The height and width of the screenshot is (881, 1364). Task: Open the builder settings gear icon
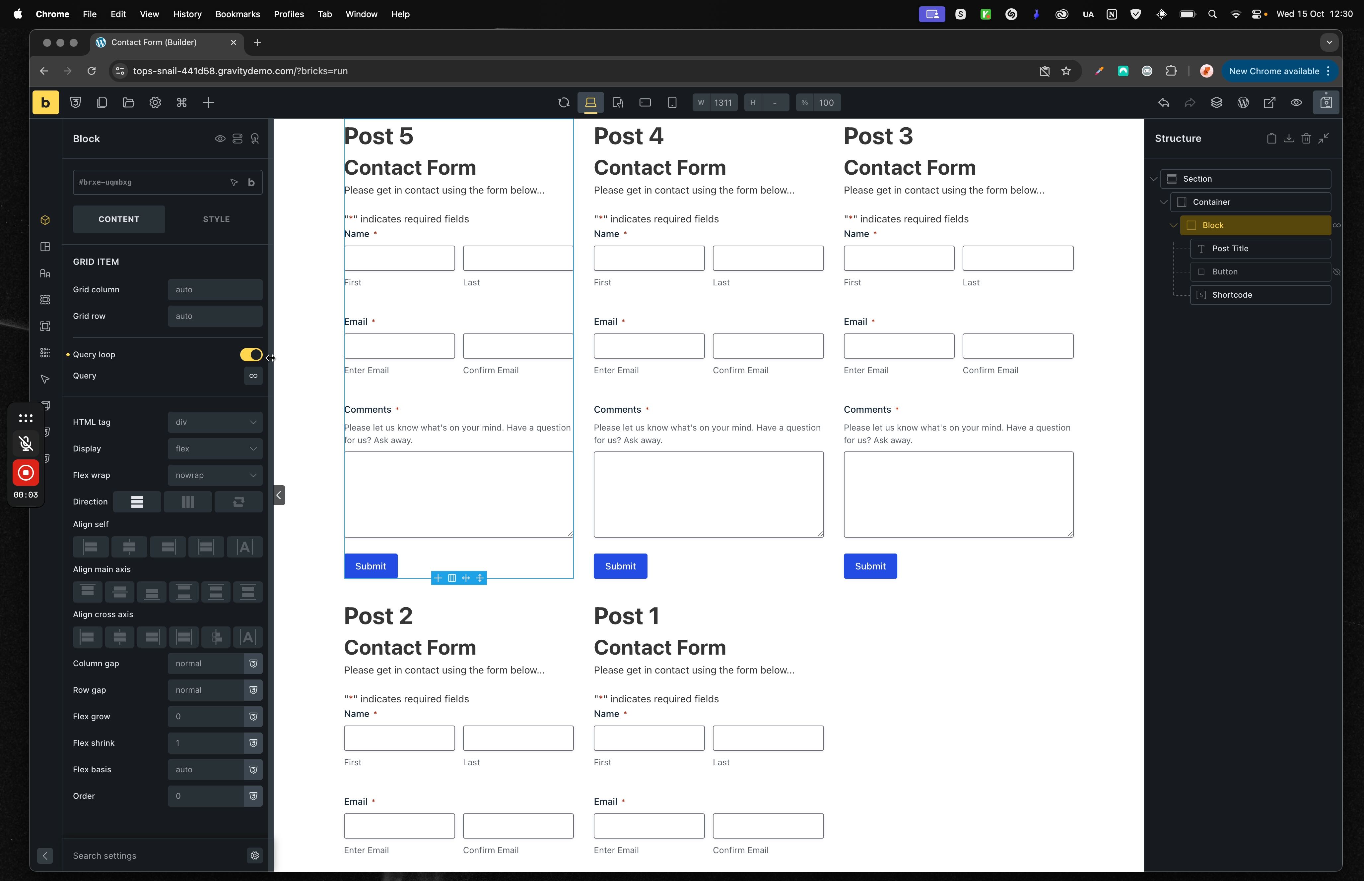pos(155,102)
